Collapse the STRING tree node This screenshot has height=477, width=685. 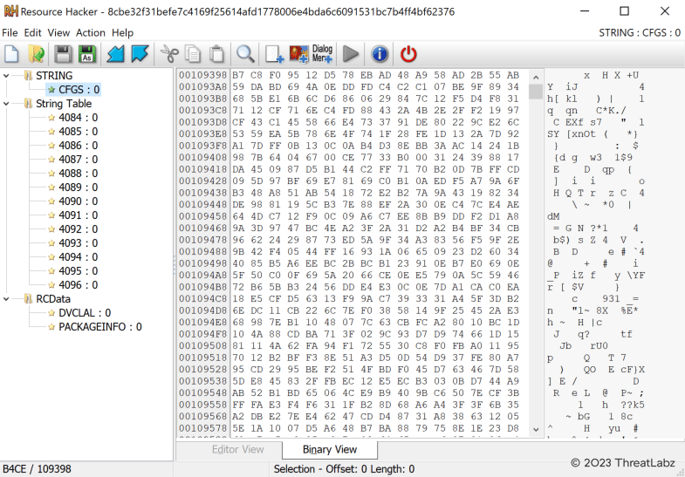(8, 76)
